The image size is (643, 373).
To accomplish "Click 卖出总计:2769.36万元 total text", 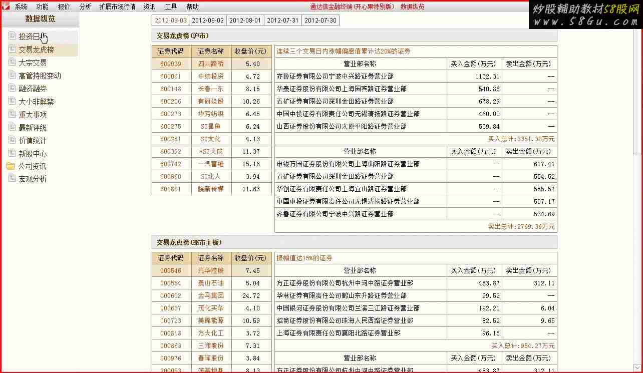I will tap(521, 227).
